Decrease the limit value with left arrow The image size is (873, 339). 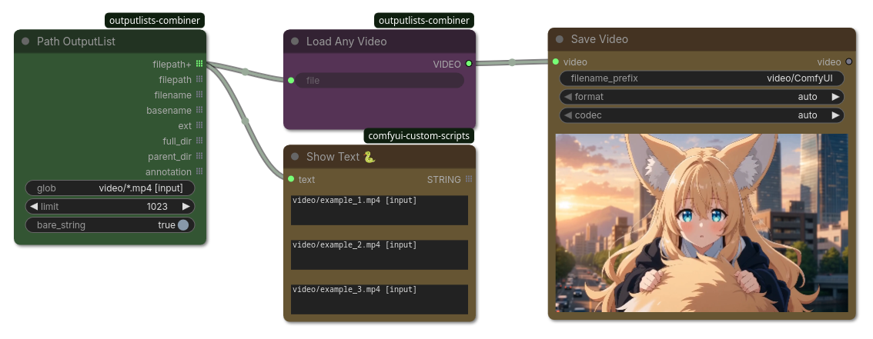pos(33,206)
